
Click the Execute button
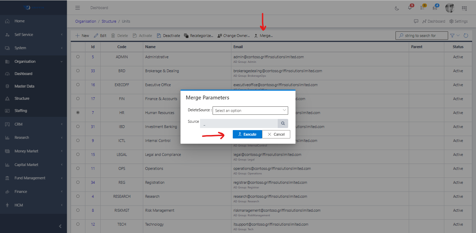tap(247, 134)
